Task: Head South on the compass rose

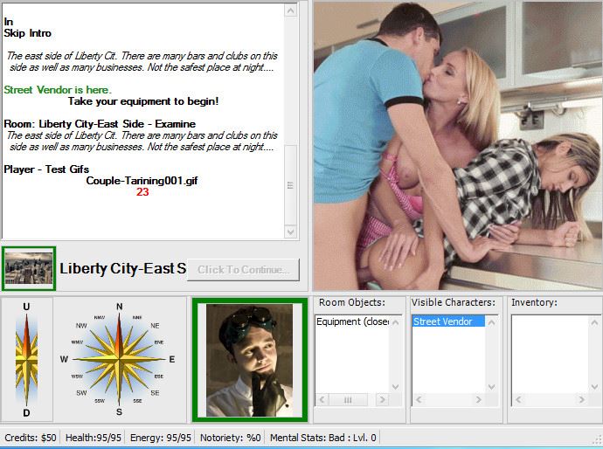Action: pyautogui.click(x=119, y=411)
